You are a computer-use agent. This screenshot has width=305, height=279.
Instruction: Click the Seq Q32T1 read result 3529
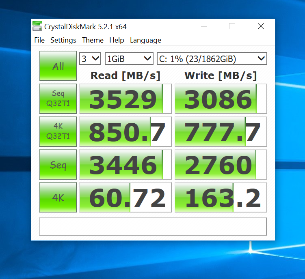pyautogui.click(x=125, y=99)
